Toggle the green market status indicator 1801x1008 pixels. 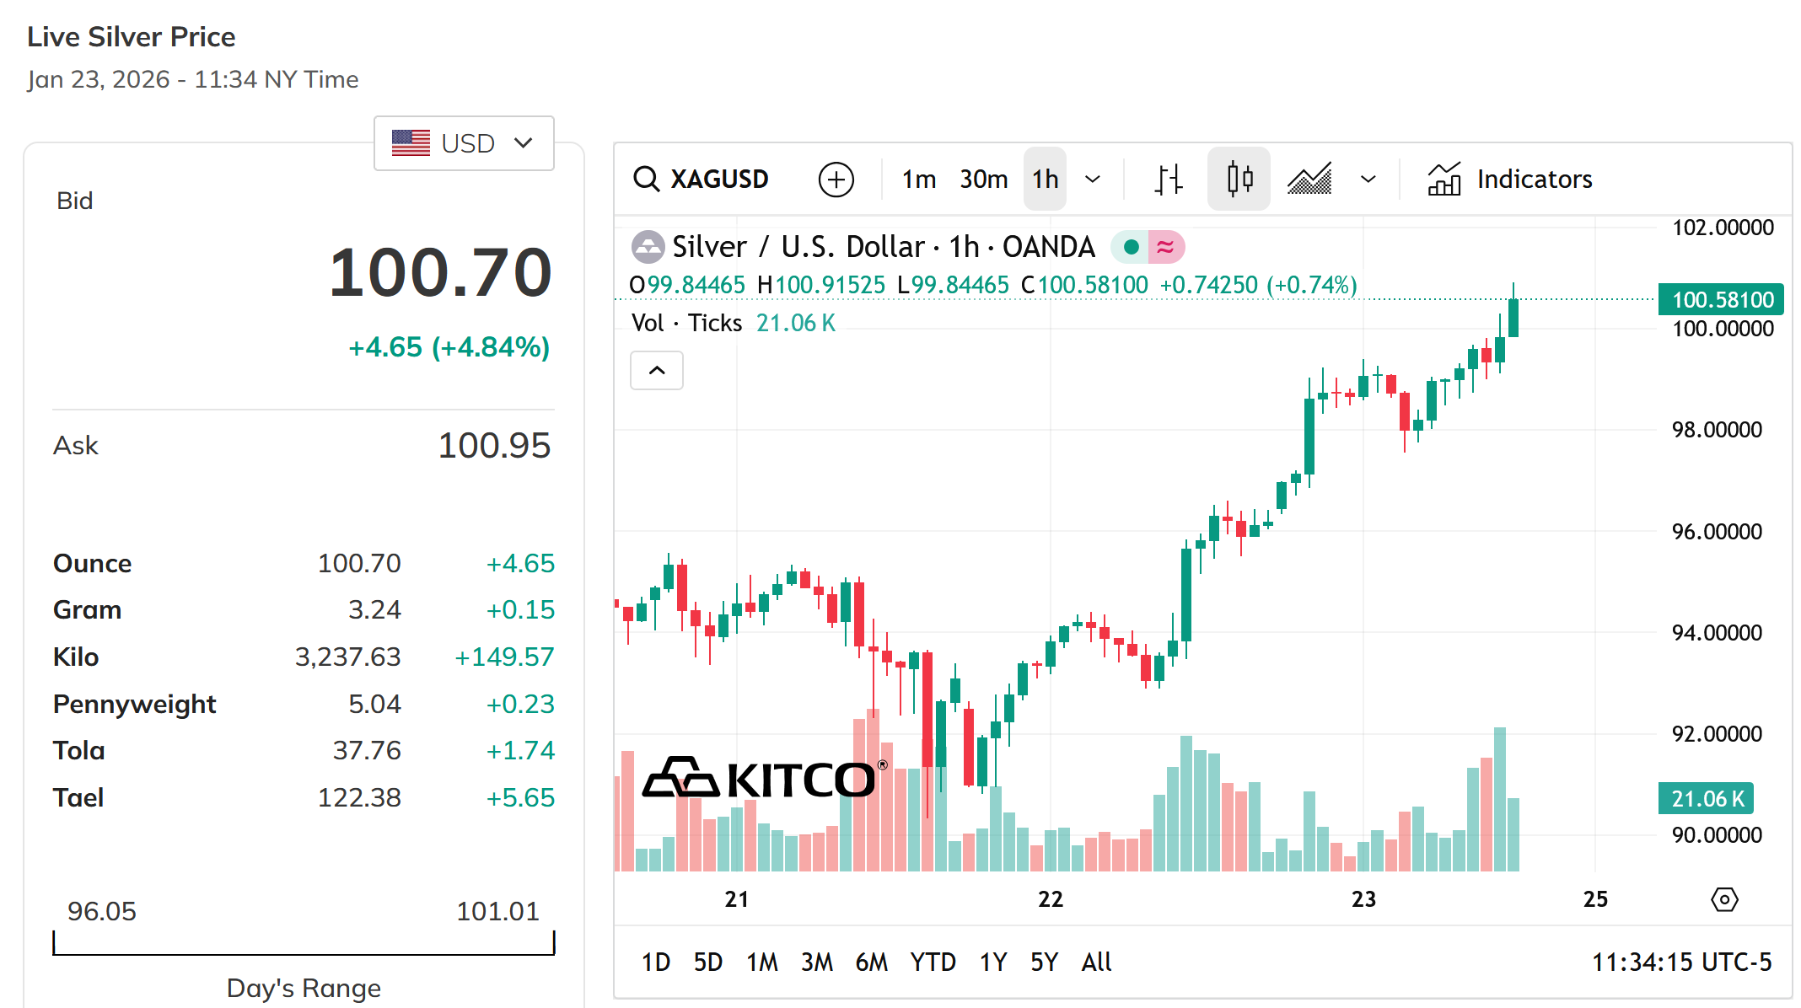[x=1132, y=247]
